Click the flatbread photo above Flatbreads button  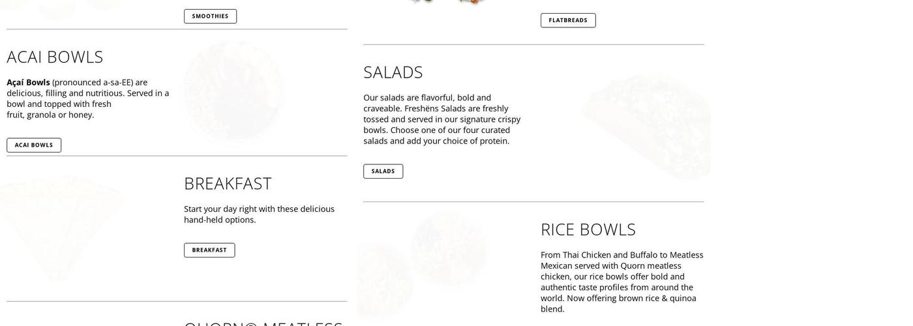445,2
